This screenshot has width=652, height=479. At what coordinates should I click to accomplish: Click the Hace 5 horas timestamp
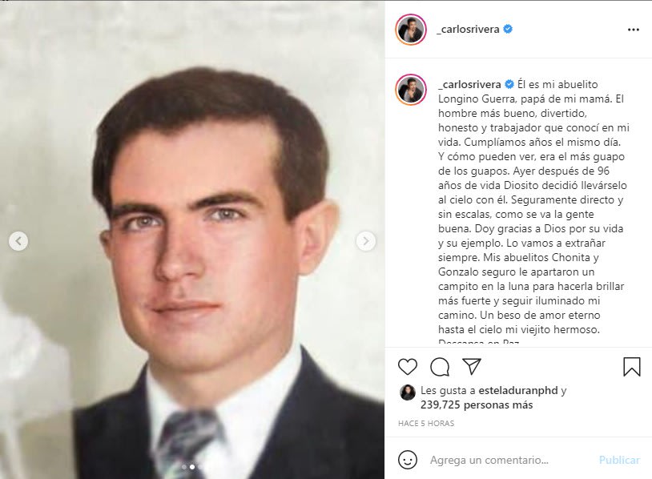(x=426, y=423)
